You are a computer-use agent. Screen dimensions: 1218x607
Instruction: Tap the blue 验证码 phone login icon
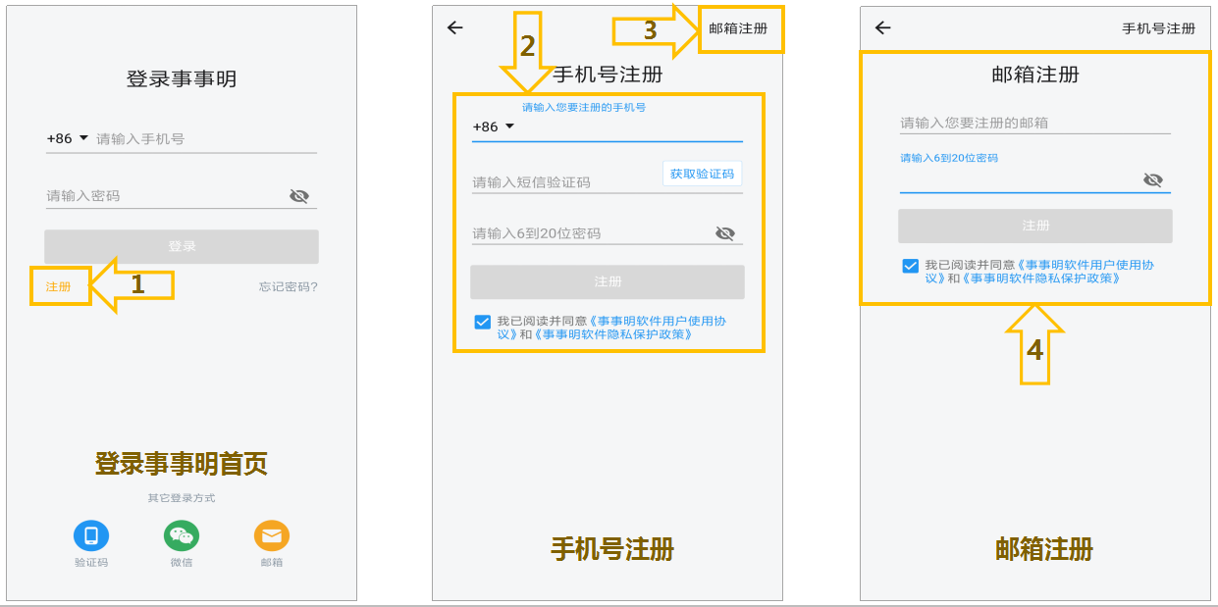(91, 535)
